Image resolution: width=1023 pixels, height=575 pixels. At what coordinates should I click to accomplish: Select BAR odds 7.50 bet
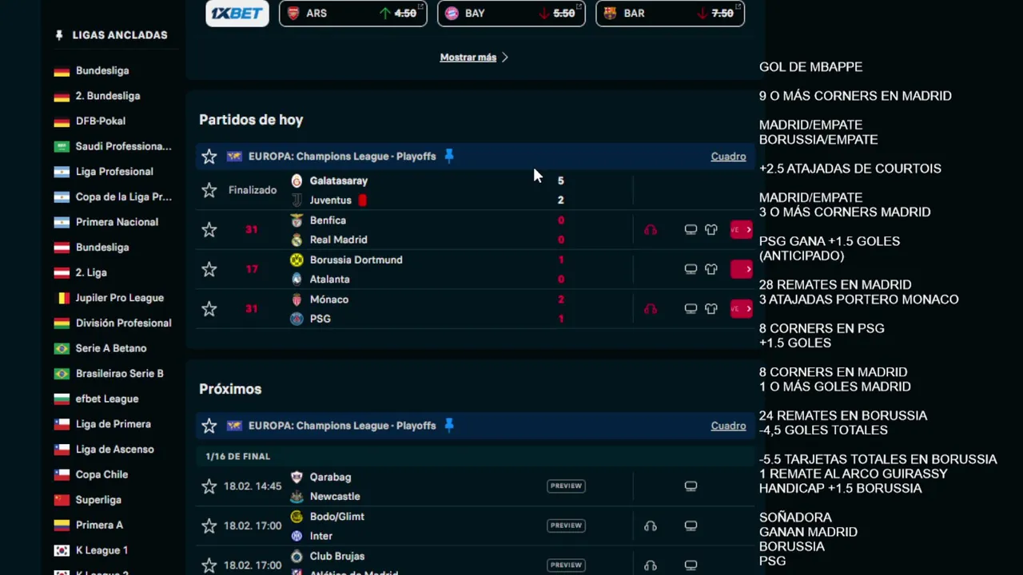tap(670, 14)
